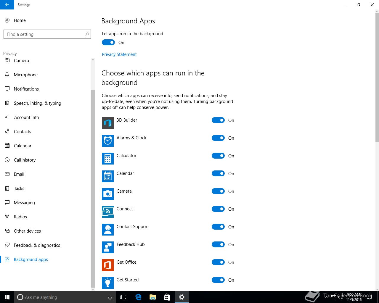Open Account info privacy settings
Viewport: 379px width, 303px height.
pyautogui.click(x=46, y=117)
